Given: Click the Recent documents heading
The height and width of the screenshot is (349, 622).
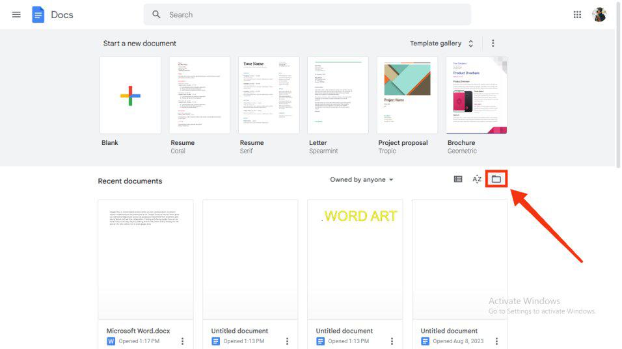Looking at the screenshot, I should pyautogui.click(x=130, y=181).
